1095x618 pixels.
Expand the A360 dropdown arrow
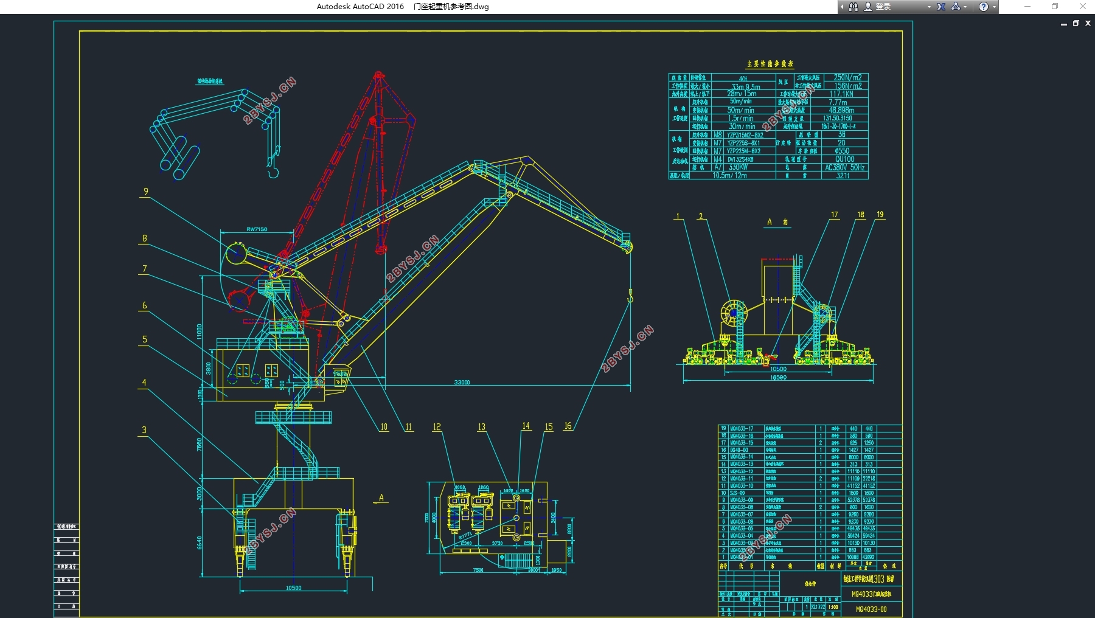coord(965,7)
